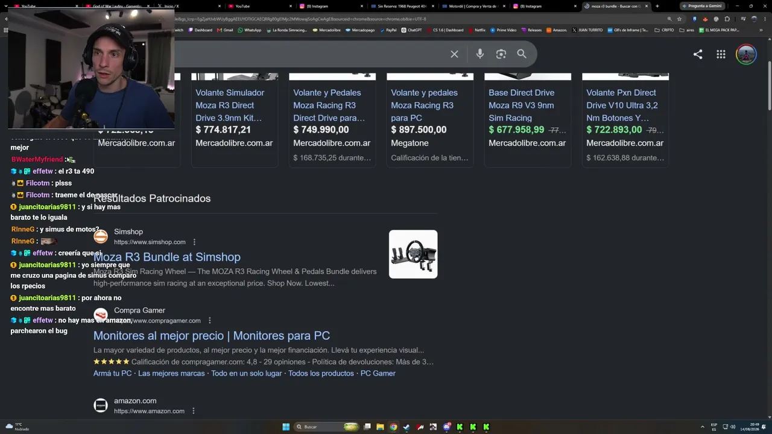Follow the Todos los productos sitelink

321,374
